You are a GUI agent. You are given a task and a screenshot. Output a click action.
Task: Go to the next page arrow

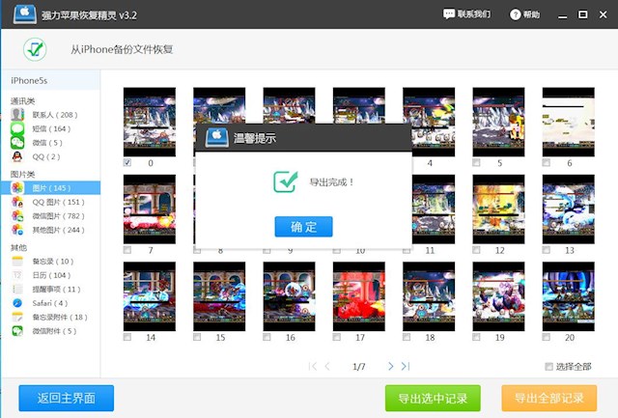[x=390, y=367]
